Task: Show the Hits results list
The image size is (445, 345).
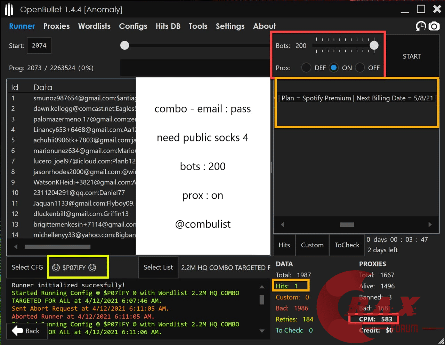Action: (x=284, y=245)
